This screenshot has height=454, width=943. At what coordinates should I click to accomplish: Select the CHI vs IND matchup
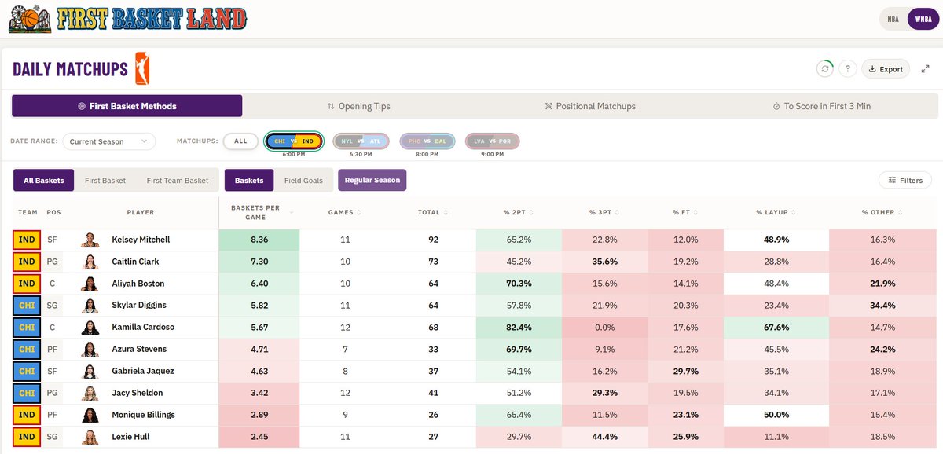point(294,141)
